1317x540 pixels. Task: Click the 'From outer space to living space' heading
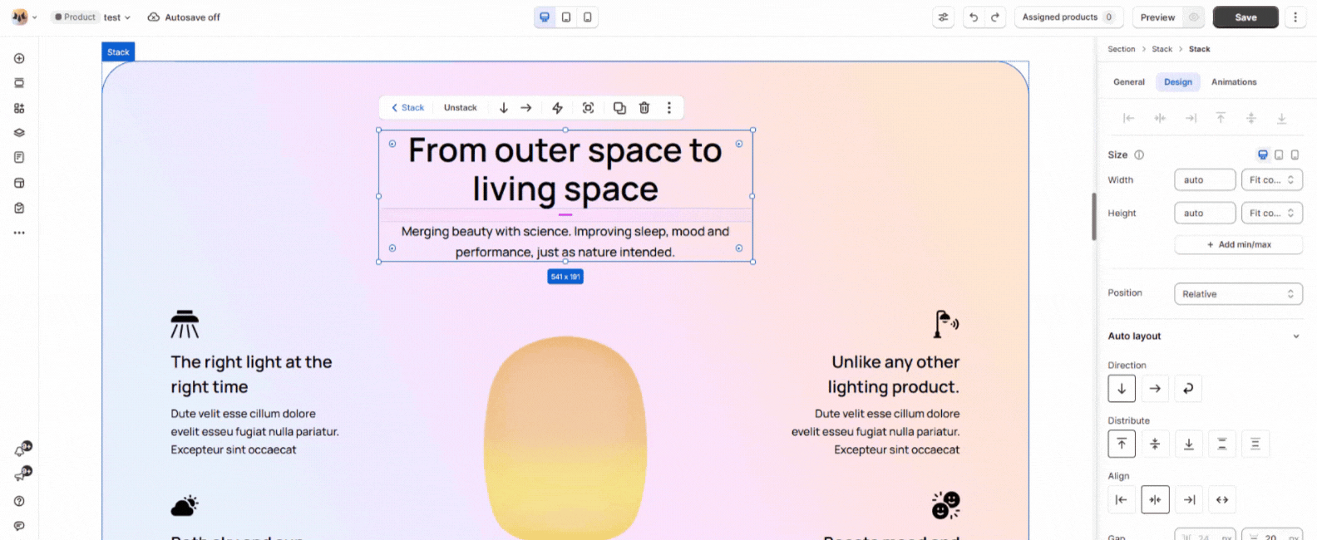[x=565, y=169]
